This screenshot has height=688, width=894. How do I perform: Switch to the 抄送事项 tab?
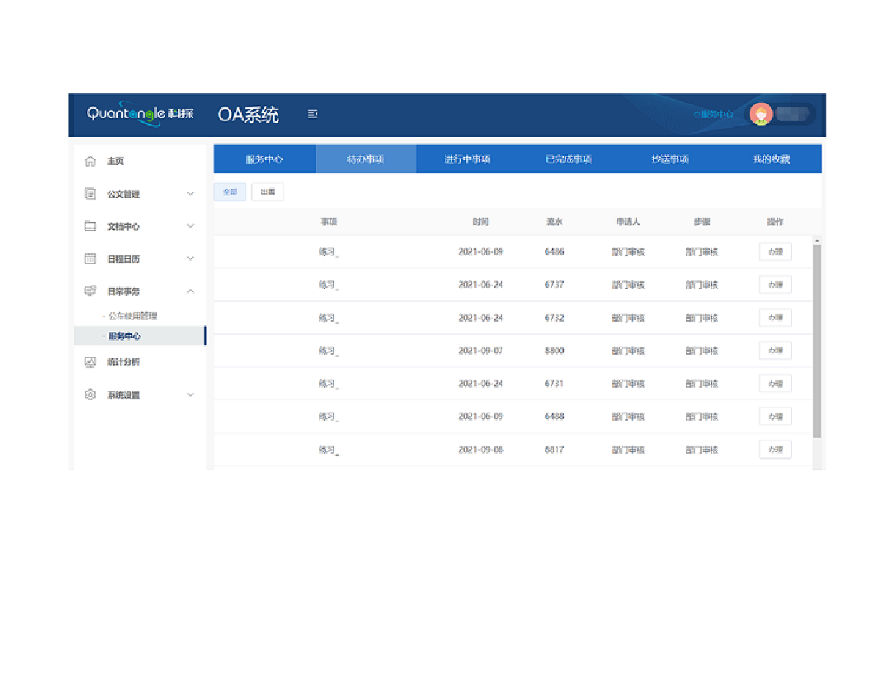(670, 159)
